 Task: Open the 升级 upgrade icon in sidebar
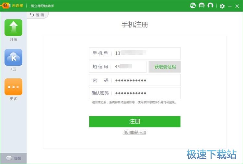click(x=14, y=28)
